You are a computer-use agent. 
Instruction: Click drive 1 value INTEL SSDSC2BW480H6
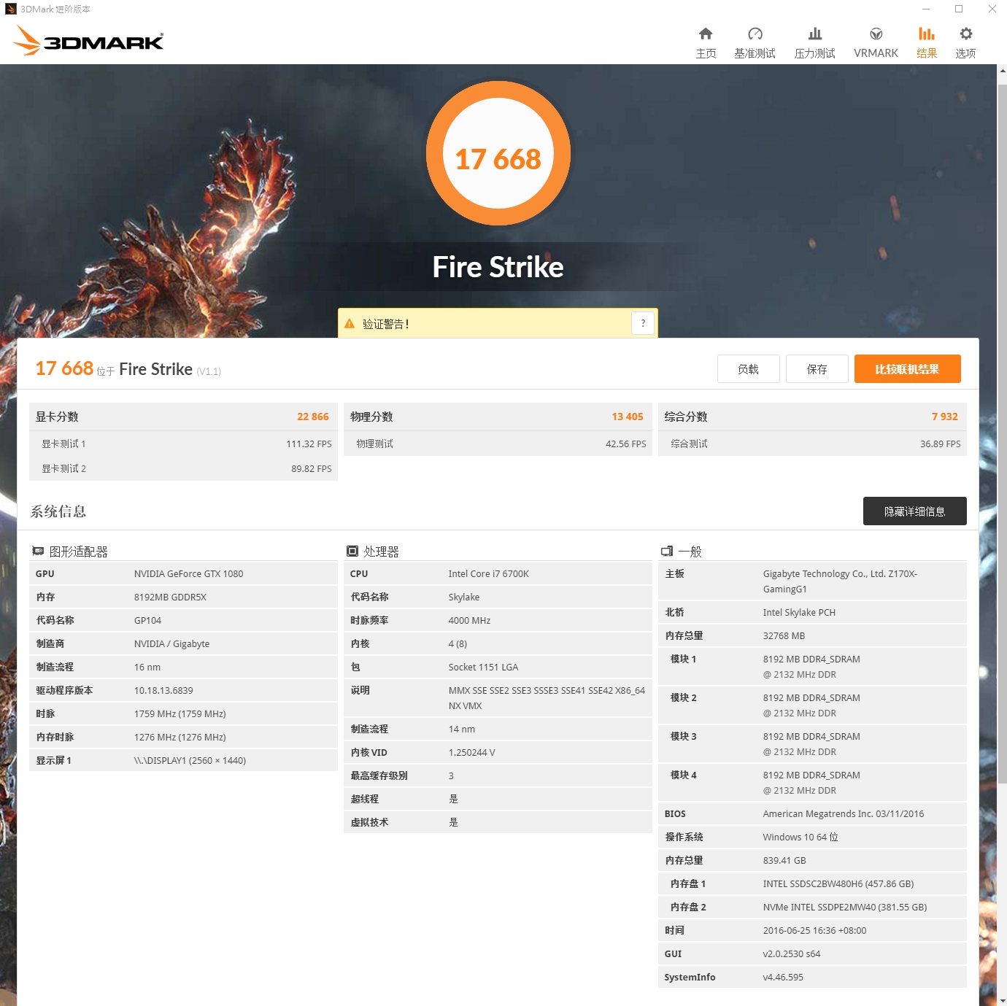point(838,883)
